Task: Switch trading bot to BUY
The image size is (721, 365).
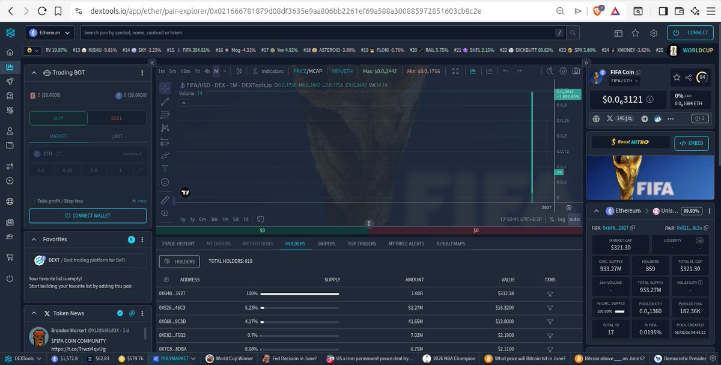Action: (x=58, y=118)
